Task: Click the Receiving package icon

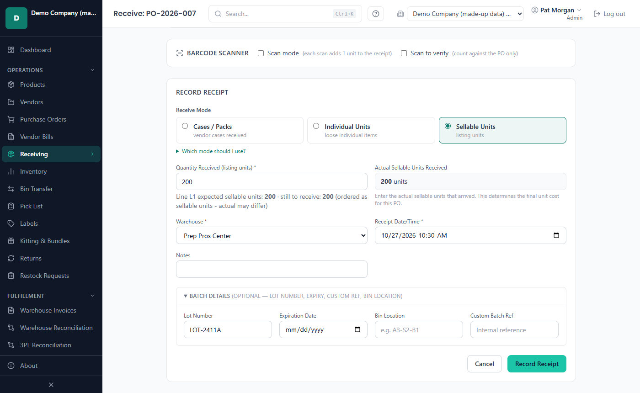Action: click(11, 154)
